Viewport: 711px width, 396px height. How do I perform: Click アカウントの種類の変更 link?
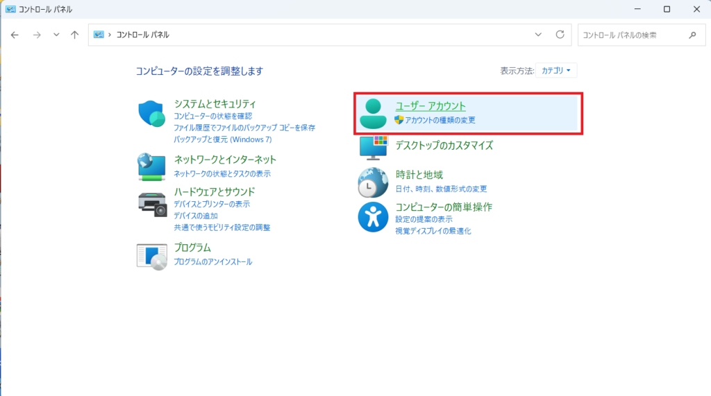(x=440, y=120)
